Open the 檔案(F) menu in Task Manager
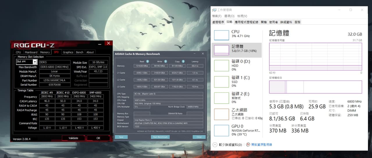This screenshot has height=158, width=372. [217, 16]
